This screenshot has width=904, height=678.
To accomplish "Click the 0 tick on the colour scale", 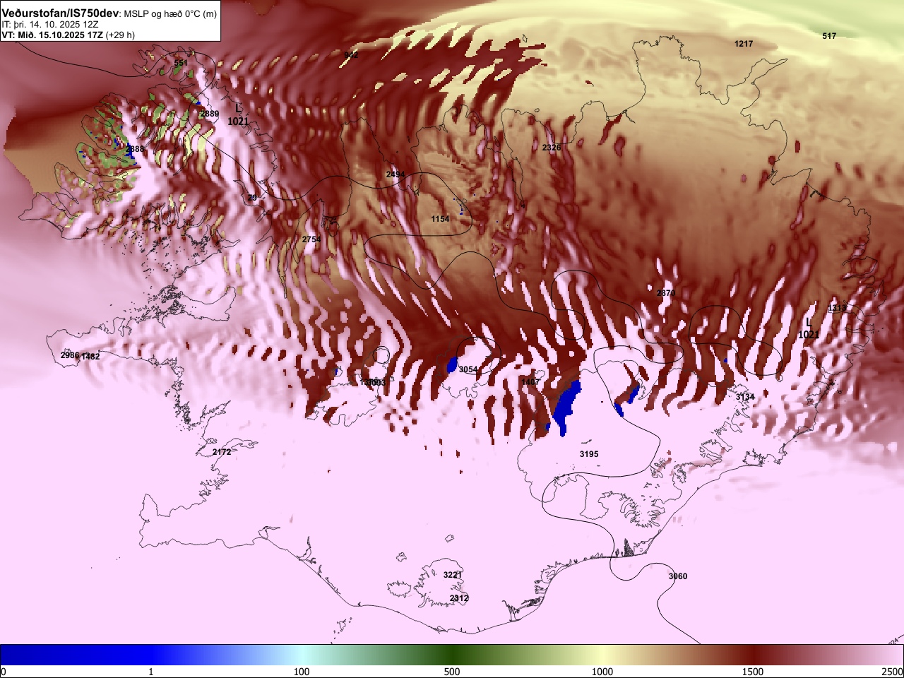I will [x=4, y=672].
